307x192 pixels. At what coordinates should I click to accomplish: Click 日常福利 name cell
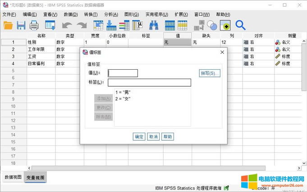point(41,63)
